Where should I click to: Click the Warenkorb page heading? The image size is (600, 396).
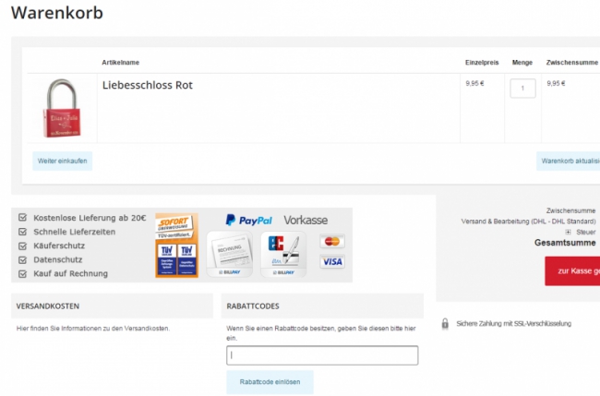57,13
